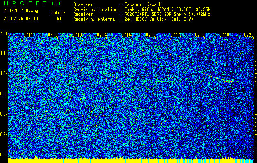
Task: Click the meteor echo streak near 0719
Action: [x=217, y=77]
